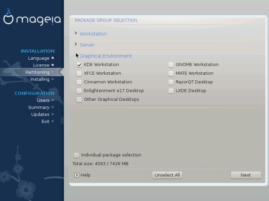Select XFCE Workstation checkbox

(79, 74)
